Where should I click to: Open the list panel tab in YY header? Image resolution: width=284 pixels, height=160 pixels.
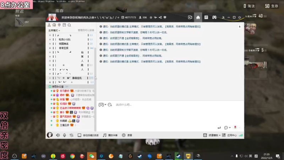click(206, 17)
